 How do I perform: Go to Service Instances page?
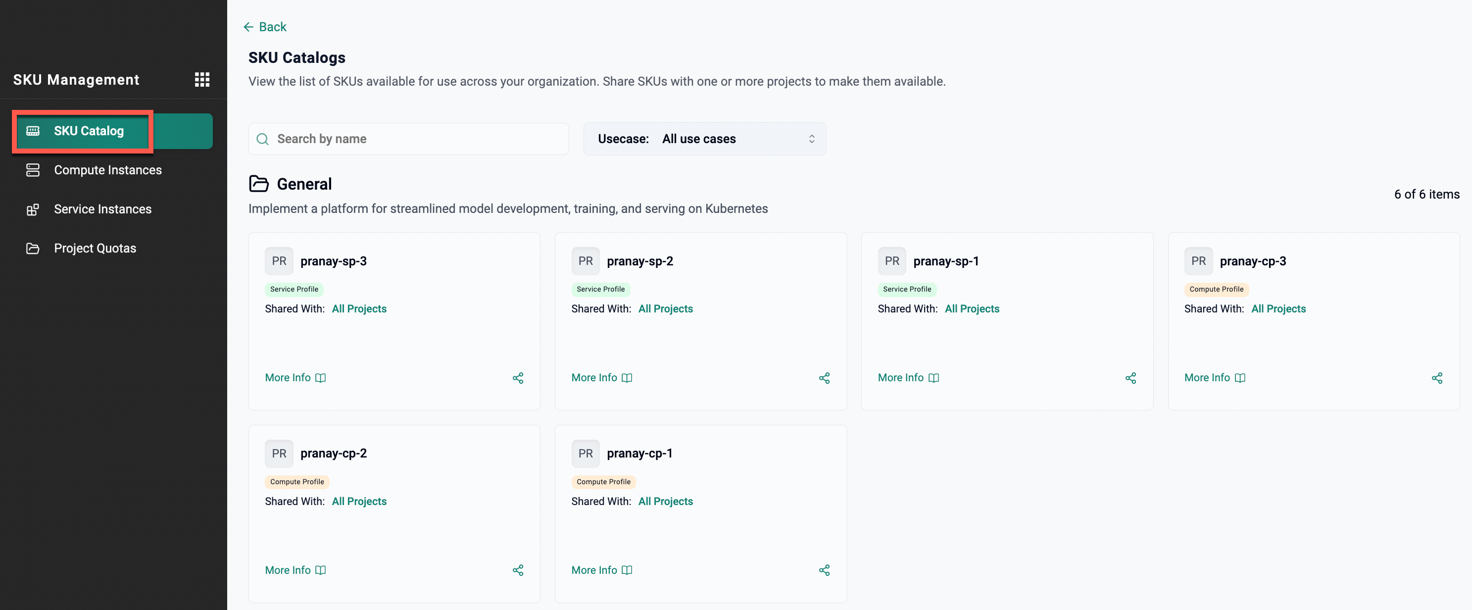pyautogui.click(x=102, y=209)
